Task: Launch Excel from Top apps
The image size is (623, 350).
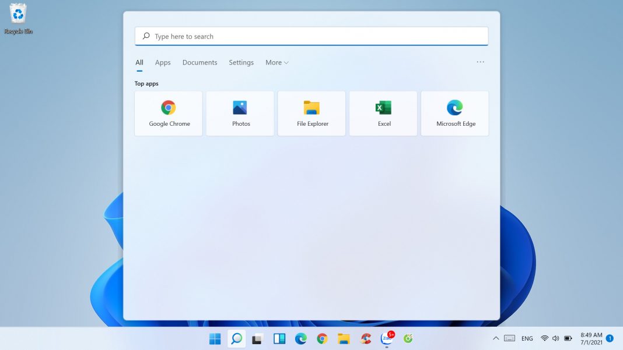Action: [383, 114]
